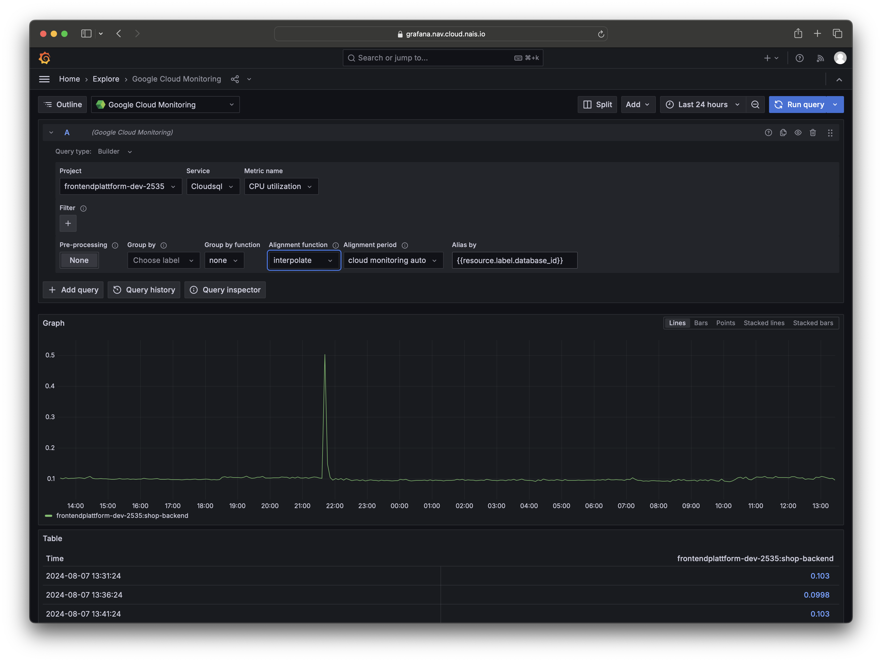The image size is (882, 662).
Task: Click the help question mark in top bar
Action: pos(799,58)
